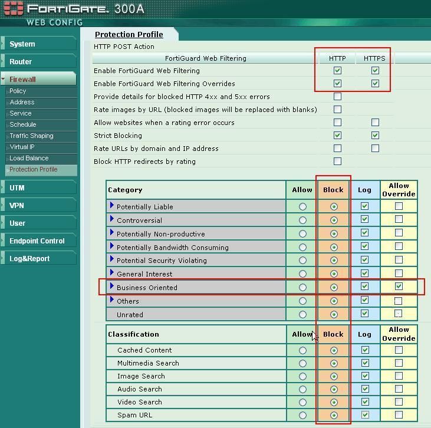Expand the UTM menu section

38,187
